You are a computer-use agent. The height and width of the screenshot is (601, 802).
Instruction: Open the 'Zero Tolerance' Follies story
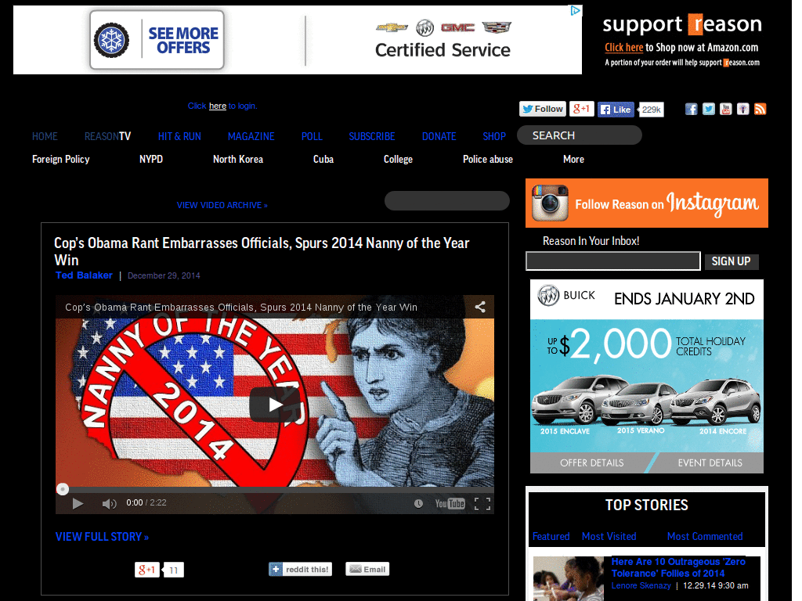pyautogui.click(x=678, y=567)
